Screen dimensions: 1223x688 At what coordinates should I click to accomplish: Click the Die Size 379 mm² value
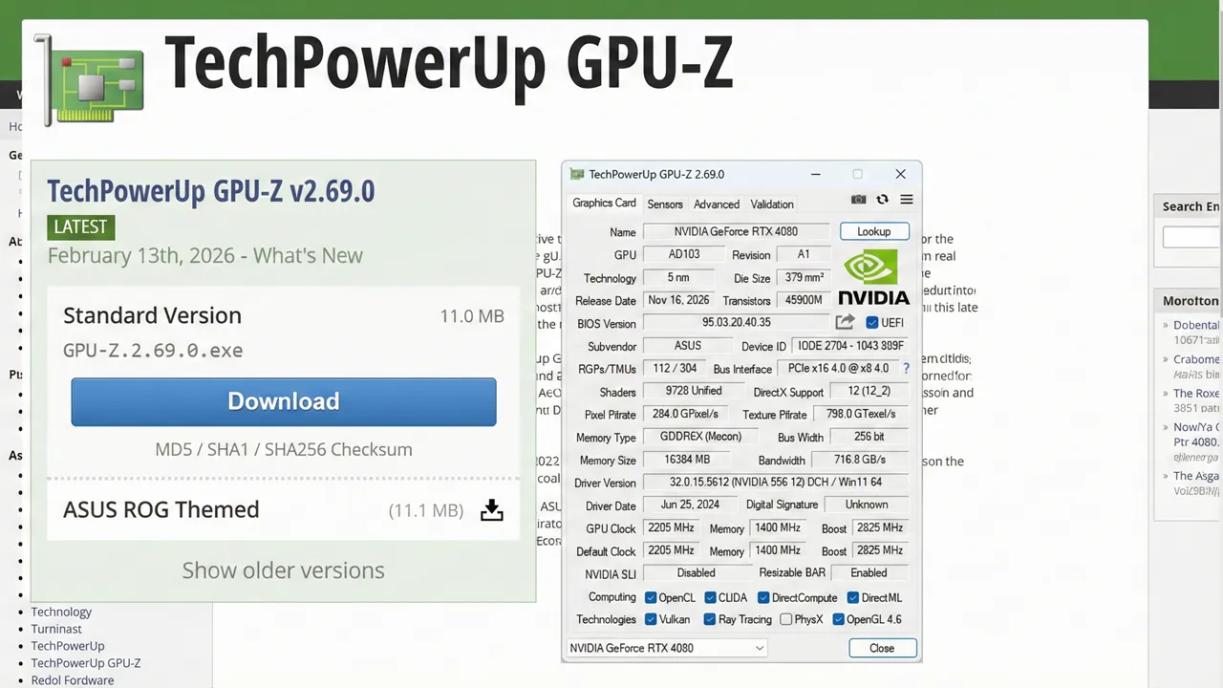point(805,278)
